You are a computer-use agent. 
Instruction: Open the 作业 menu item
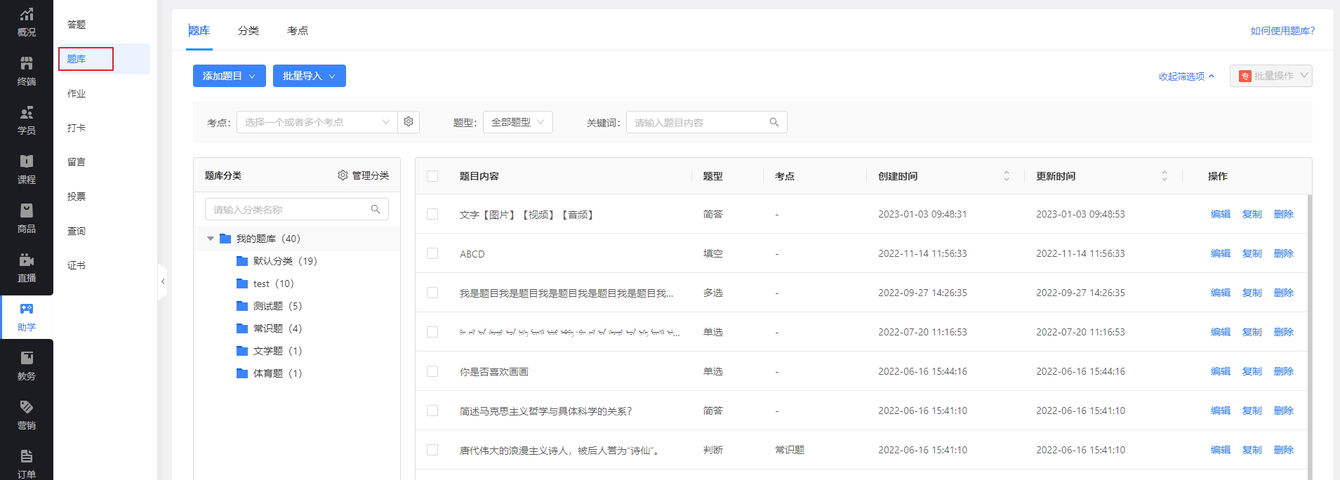tap(77, 93)
